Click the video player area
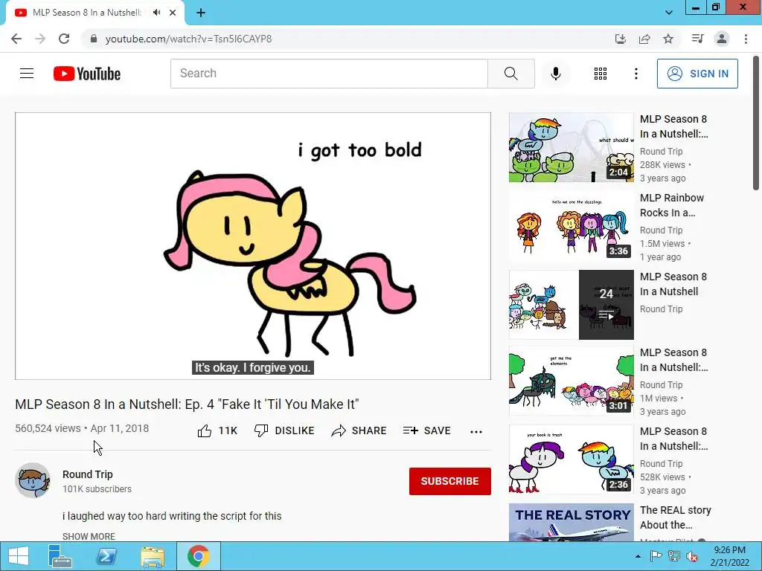 253,246
